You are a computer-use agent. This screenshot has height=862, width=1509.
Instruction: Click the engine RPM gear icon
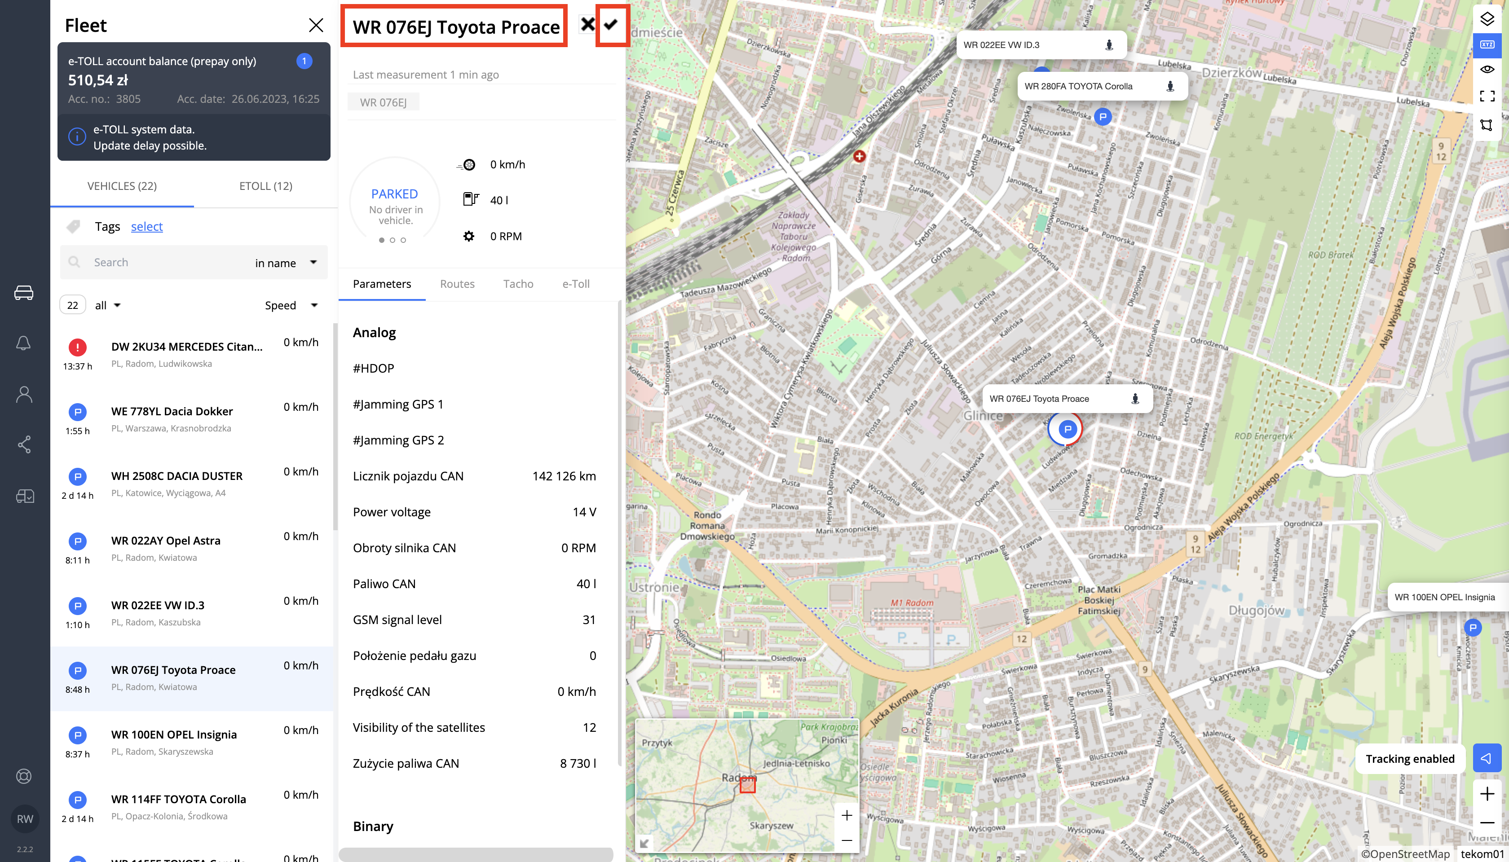tap(468, 236)
